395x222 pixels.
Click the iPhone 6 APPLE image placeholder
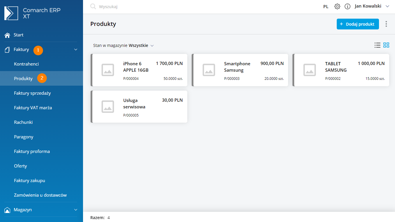108,70
